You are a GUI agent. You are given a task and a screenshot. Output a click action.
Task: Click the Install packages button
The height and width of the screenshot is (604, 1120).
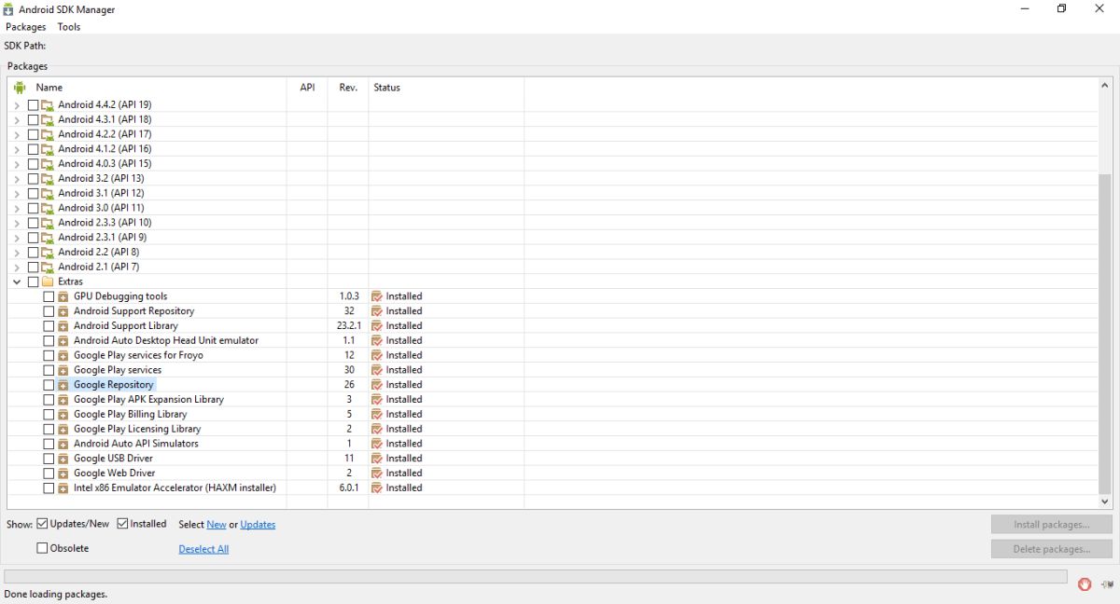pos(1052,525)
